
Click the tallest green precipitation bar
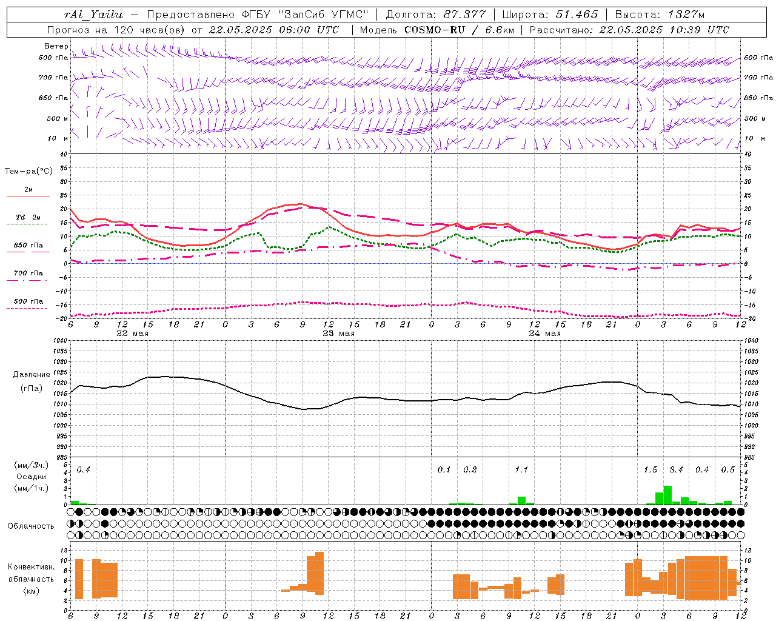[667, 495]
